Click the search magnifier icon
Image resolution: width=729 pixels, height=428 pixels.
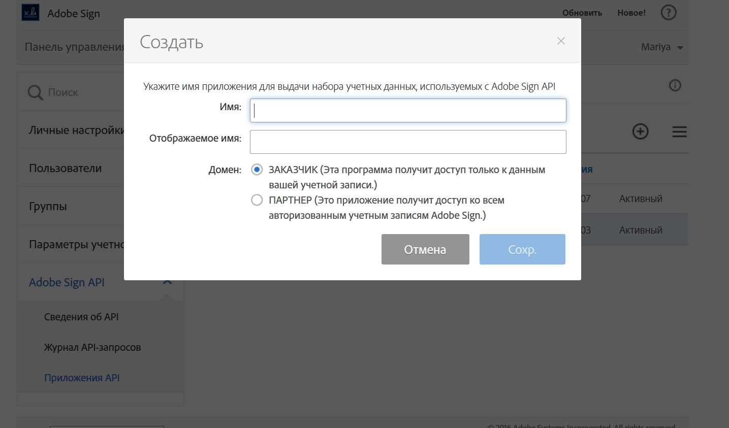[x=35, y=92]
